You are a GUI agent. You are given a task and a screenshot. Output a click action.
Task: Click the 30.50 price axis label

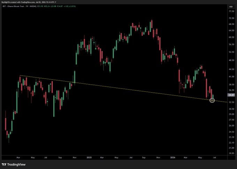pos(231,109)
